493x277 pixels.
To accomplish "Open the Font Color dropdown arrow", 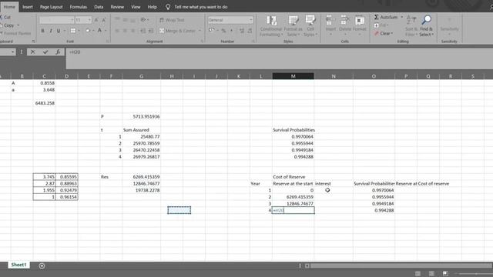I will click(x=106, y=31).
